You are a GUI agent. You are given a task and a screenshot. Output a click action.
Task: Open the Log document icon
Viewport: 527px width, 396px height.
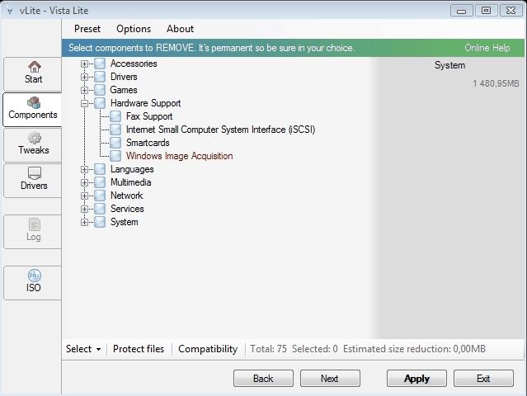[35, 224]
